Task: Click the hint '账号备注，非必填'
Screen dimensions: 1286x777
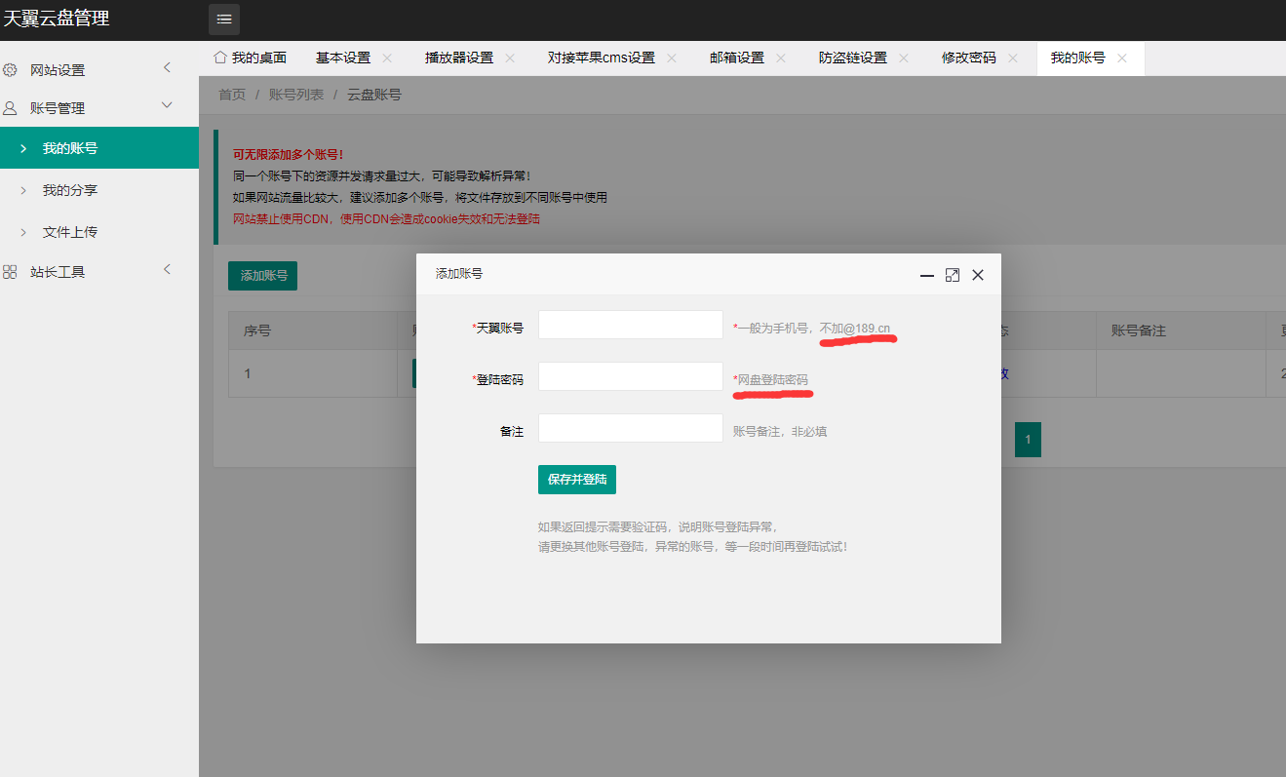Action: 780,431
